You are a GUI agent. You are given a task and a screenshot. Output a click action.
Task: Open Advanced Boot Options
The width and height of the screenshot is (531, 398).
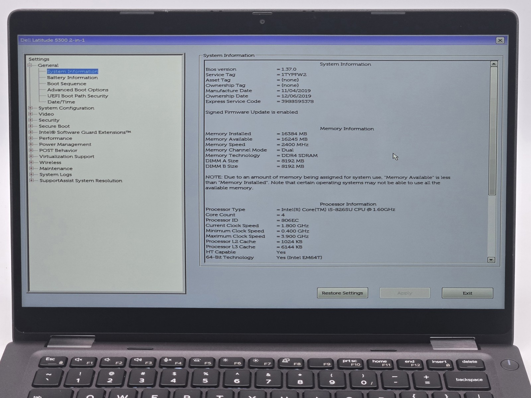pos(78,90)
